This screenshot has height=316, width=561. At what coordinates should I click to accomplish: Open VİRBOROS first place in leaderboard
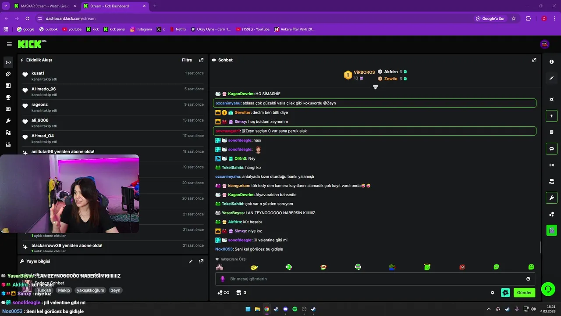[x=359, y=75]
